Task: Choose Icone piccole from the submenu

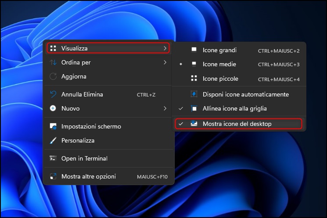Action: point(220,79)
